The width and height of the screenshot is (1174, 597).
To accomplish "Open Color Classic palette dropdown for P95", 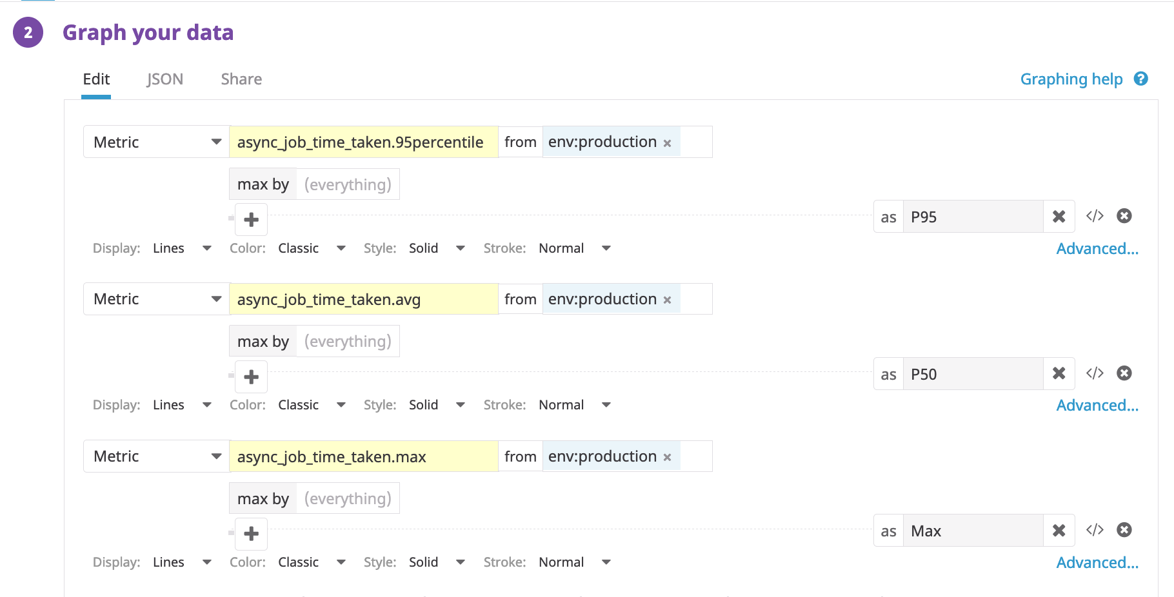I will tap(312, 248).
